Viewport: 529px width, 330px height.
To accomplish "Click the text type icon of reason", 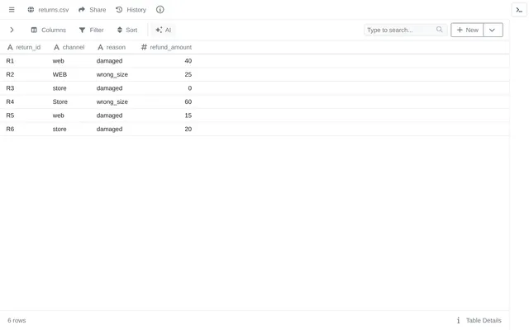I will [100, 47].
